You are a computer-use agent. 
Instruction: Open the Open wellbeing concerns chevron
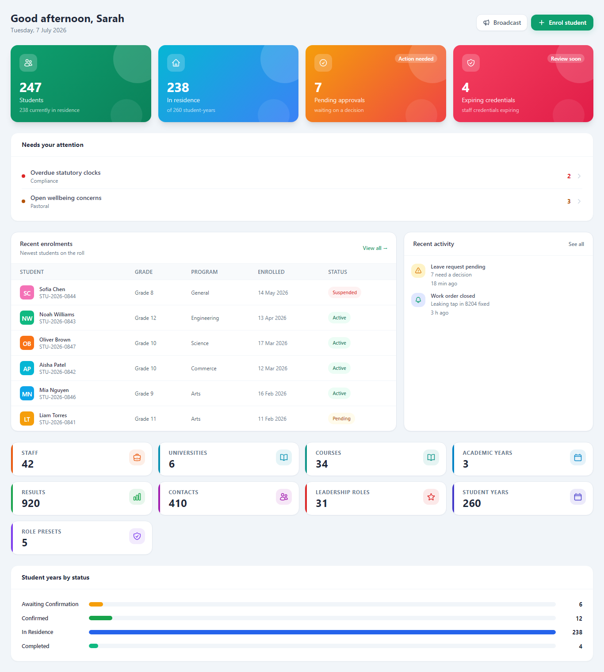click(x=579, y=201)
